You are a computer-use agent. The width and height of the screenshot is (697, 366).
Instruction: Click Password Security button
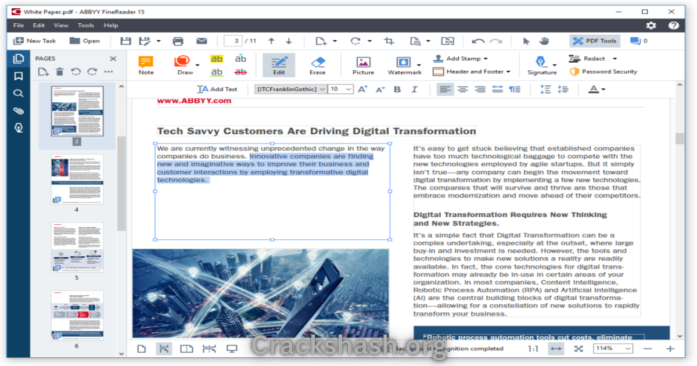603,71
